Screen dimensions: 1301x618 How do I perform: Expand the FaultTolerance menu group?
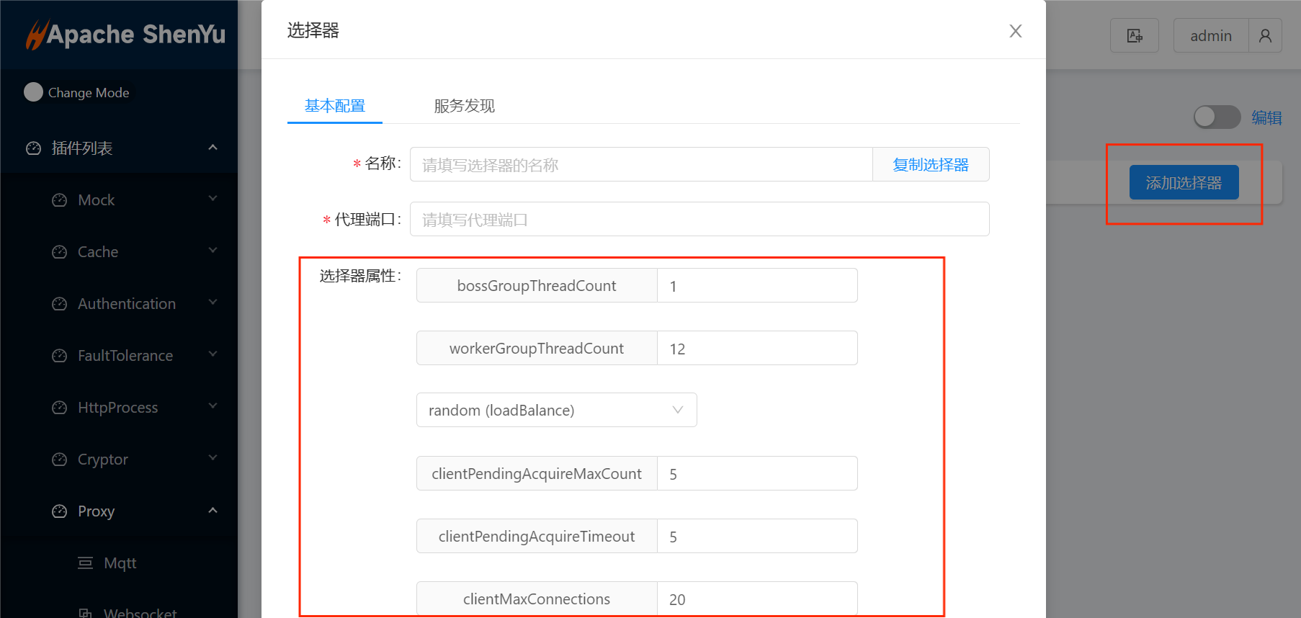pos(213,355)
